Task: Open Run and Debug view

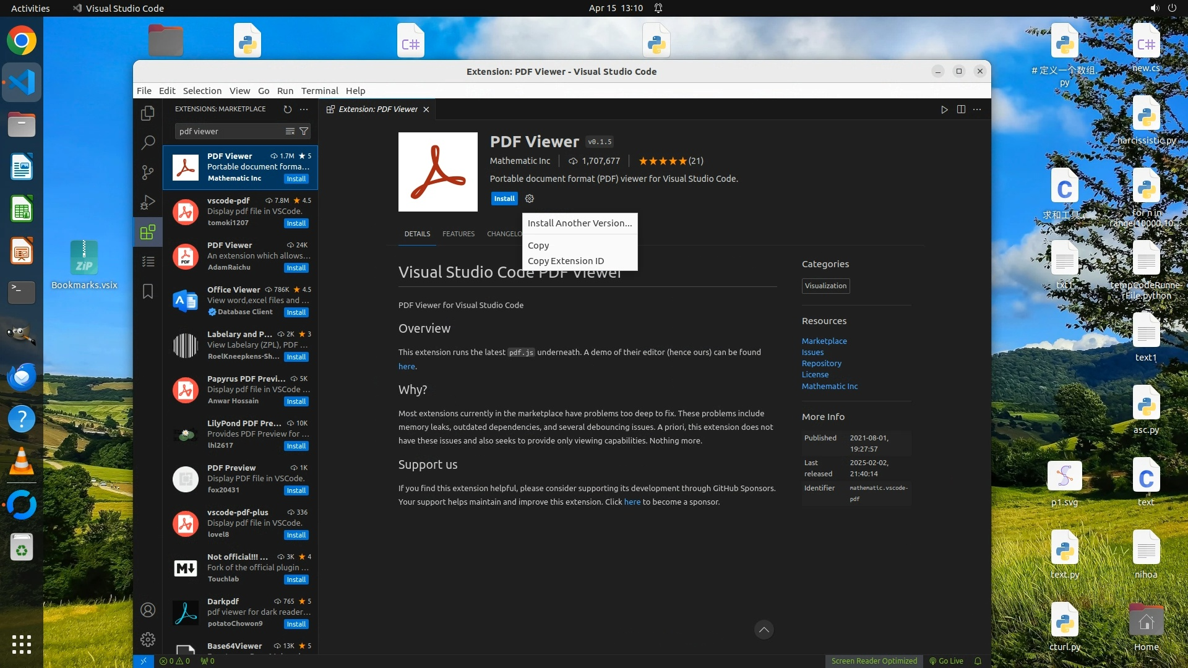Action: coord(147,202)
